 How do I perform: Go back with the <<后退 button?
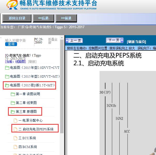coord(44,18)
